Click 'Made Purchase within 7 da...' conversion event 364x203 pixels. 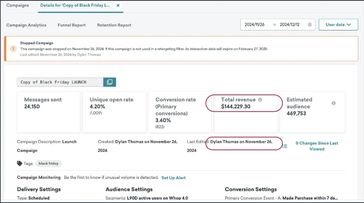(310, 198)
